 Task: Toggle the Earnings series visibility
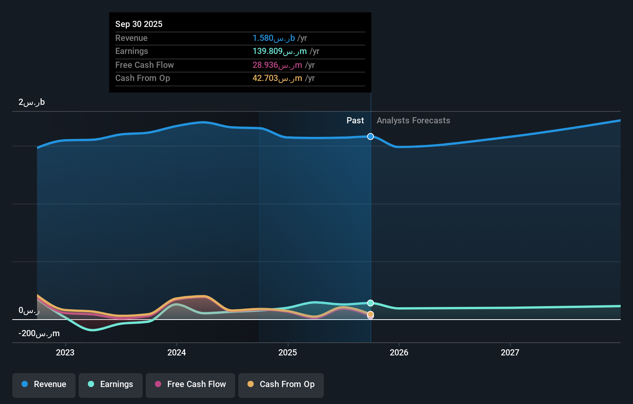tap(110, 385)
